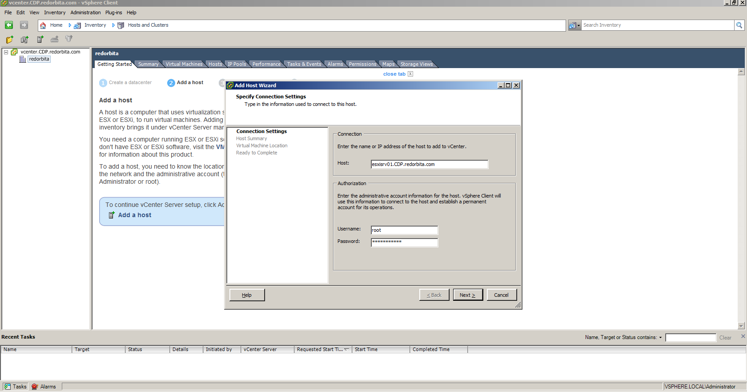Click Cancel in Add Host Wizard
This screenshot has height=392, width=747.
pos(501,295)
